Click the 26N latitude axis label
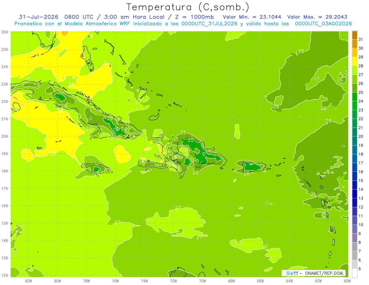Image resolution: width=369 pixels, height=285 pixels. click(5, 32)
